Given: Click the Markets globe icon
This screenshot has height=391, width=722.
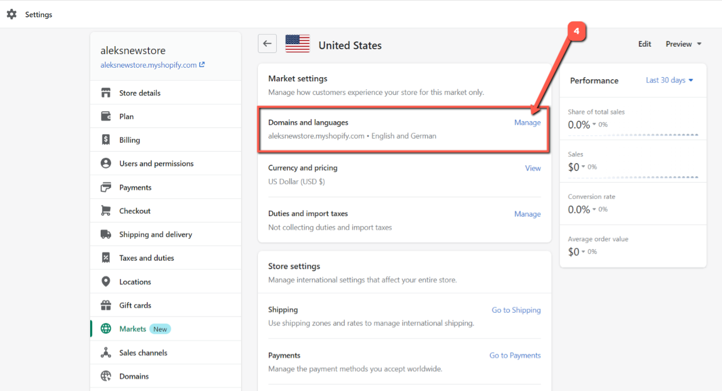Looking at the screenshot, I should pos(106,329).
